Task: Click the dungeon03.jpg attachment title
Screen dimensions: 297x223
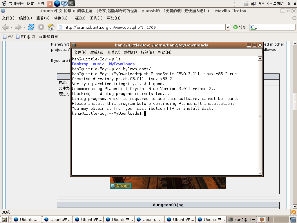Action: [168, 205]
